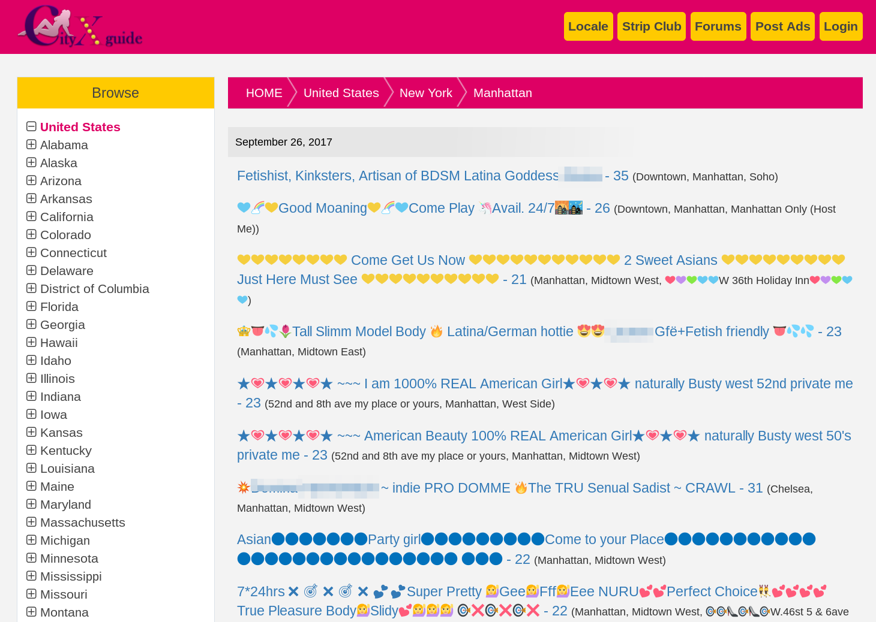This screenshot has width=876, height=622.
Task: Open the Kentucky state link
Action: pyautogui.click(x=66, y=451)
